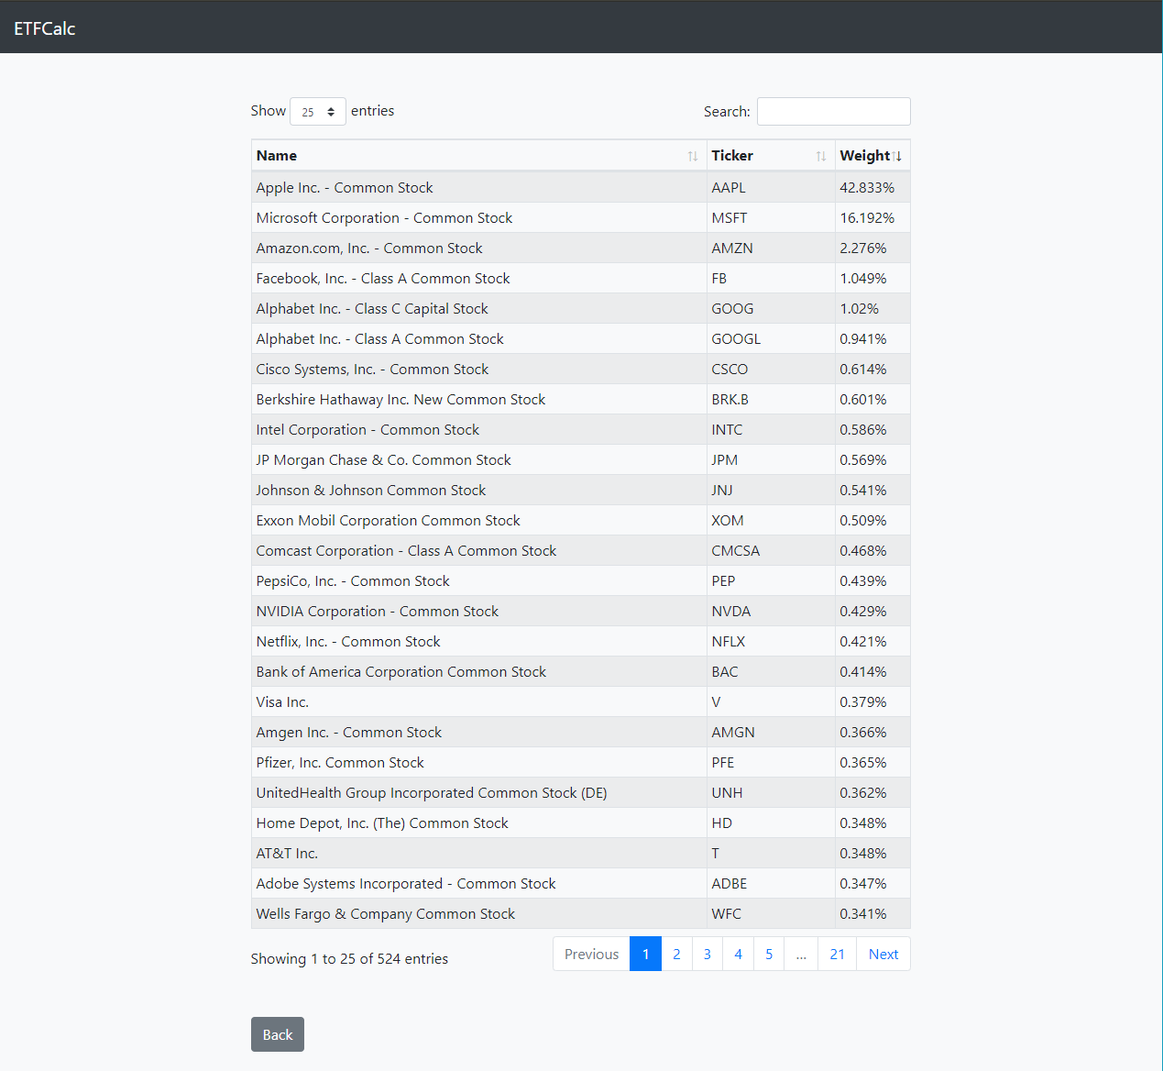Click the UNH ticker cell
The height and width of the screenshot is (1071, 1163).
771,792
